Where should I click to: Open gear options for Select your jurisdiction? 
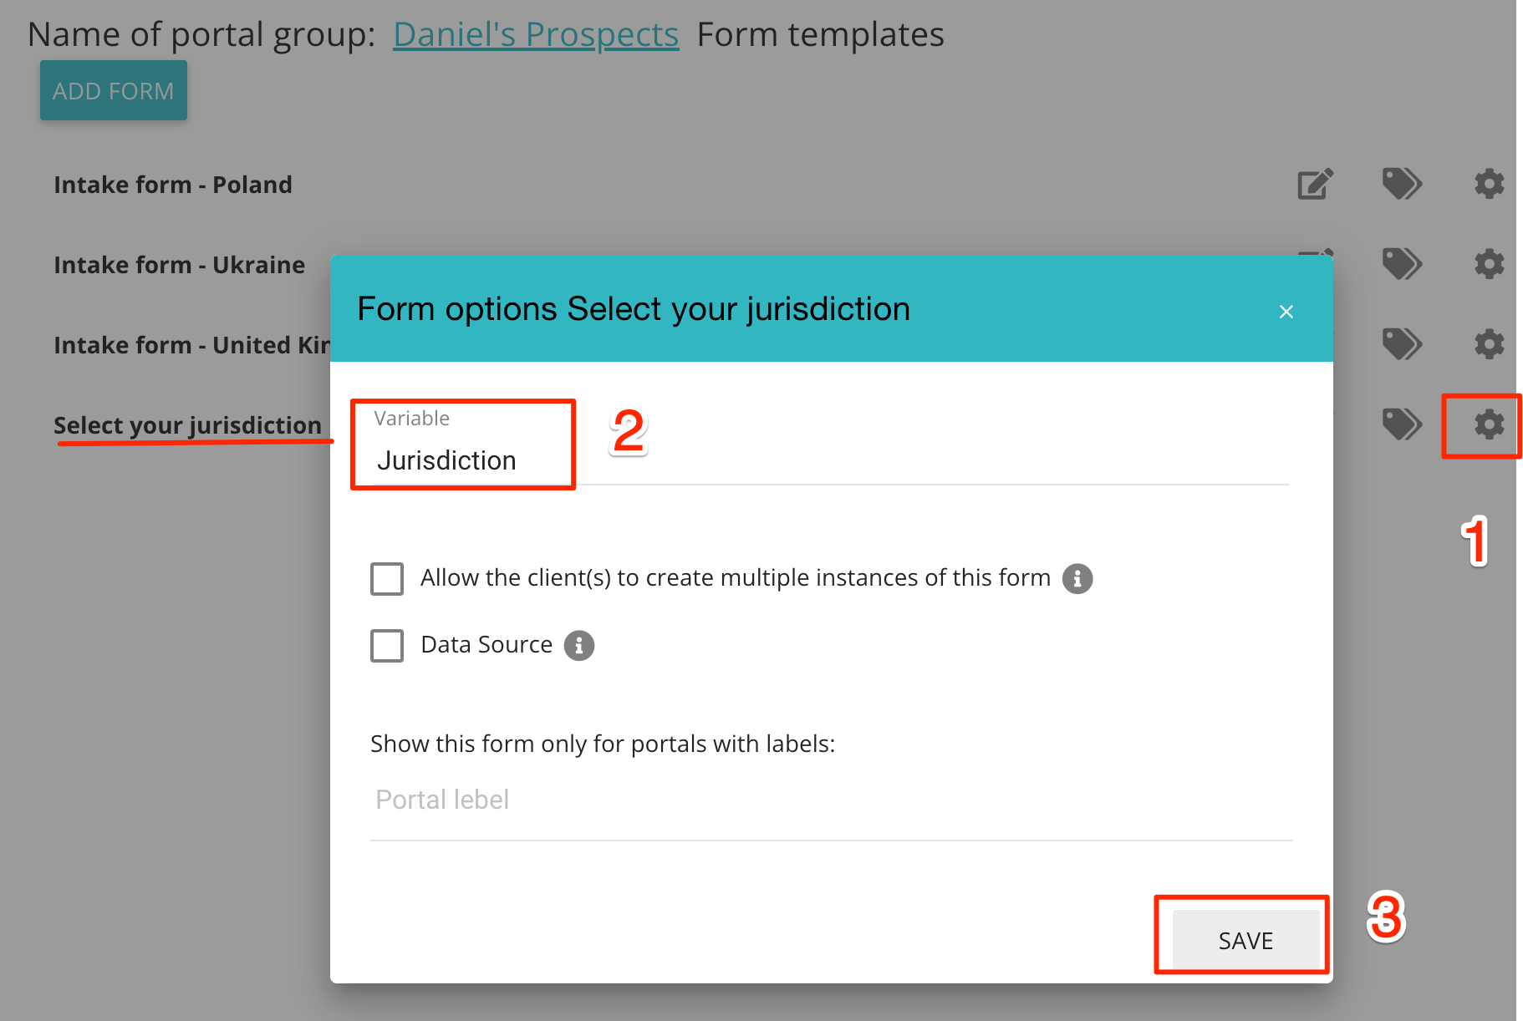(1489, 424)
